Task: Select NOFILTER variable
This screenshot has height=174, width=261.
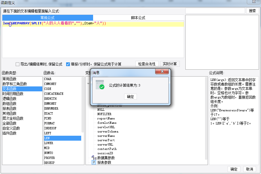Action: [104, 114]
